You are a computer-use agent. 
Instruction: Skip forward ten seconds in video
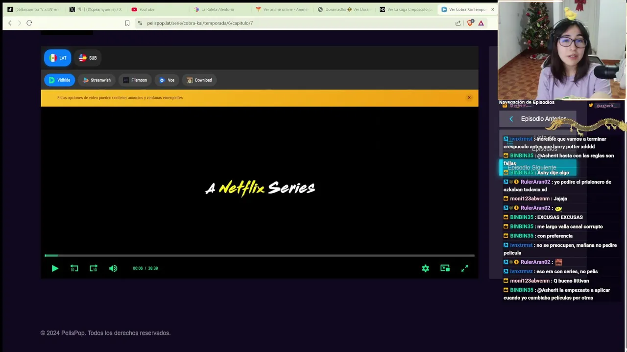(94, 268)
